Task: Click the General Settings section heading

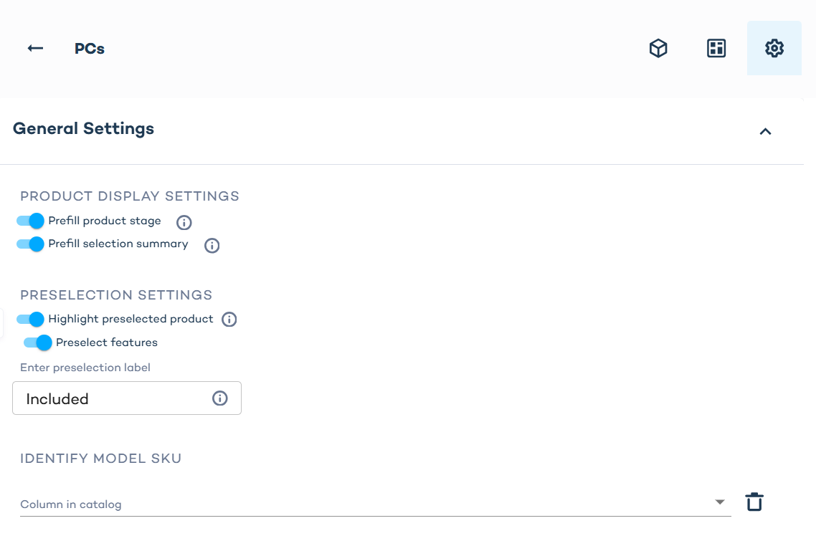Action: click(x=83, y=129)
